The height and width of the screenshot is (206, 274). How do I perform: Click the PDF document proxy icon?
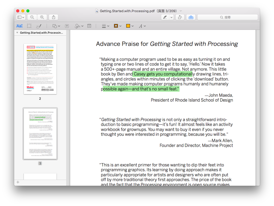[x=97, y=11]
